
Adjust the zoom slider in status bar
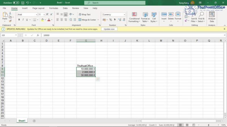(209, 125)
